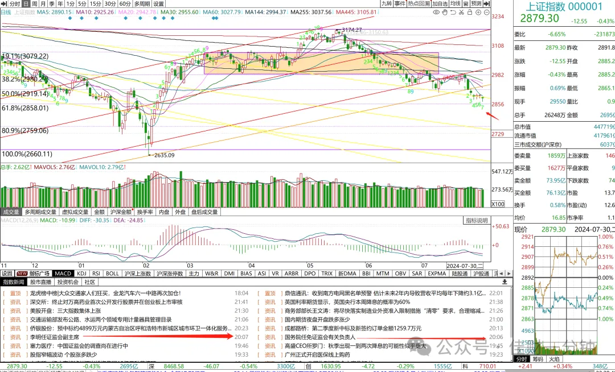This screenshot has width=615, height=372.
Task: Zoom in with the plus circle icon
Action: [x=478, y=13]
